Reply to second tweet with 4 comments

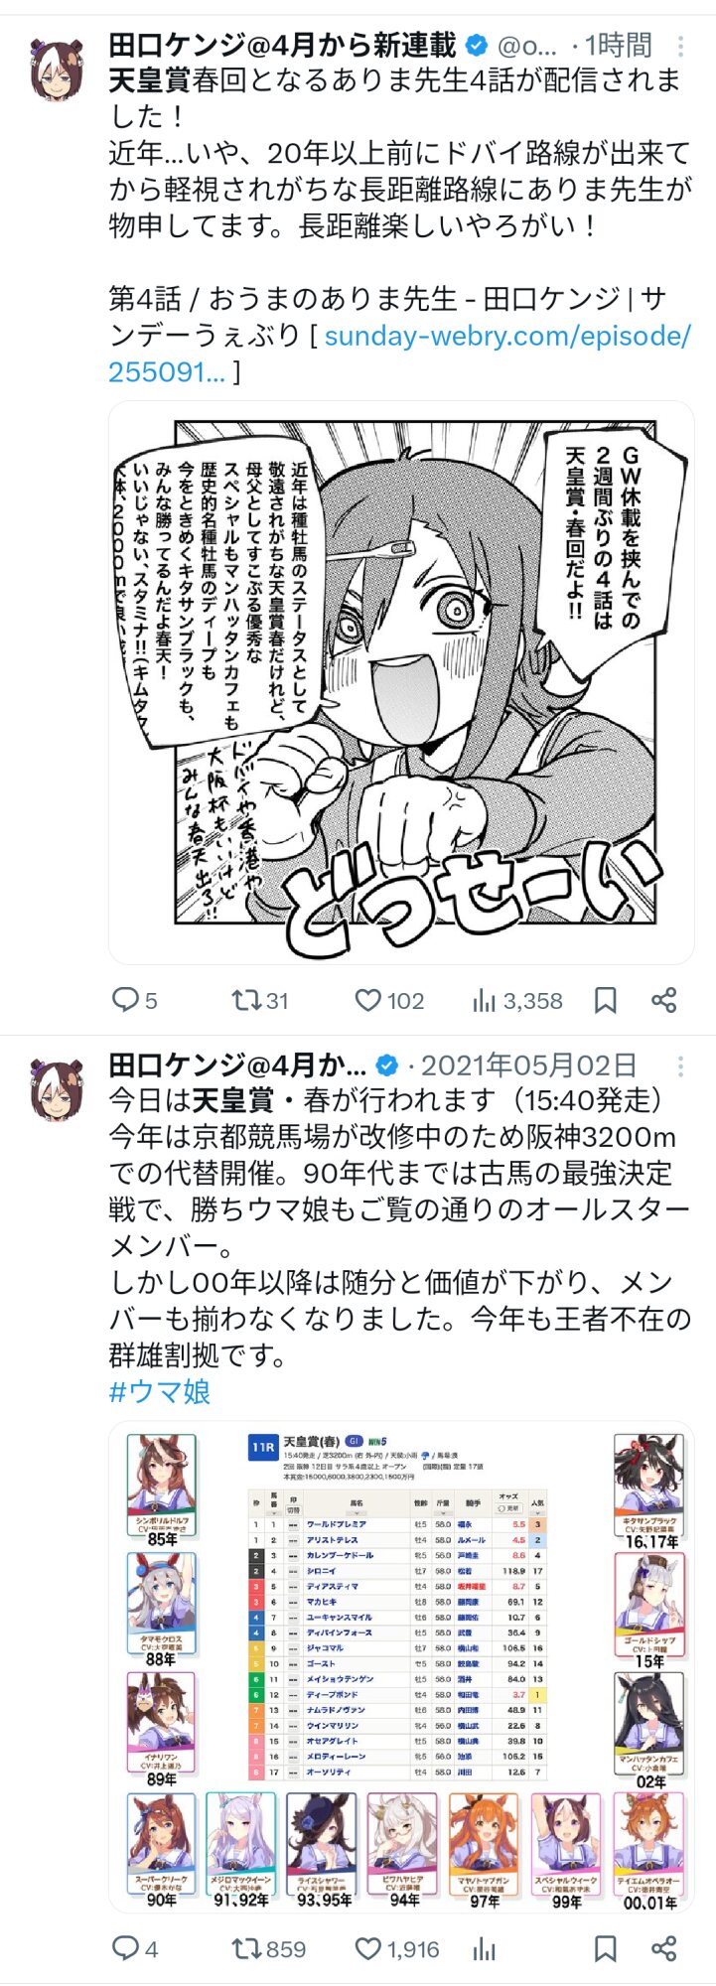(134, 1949)
